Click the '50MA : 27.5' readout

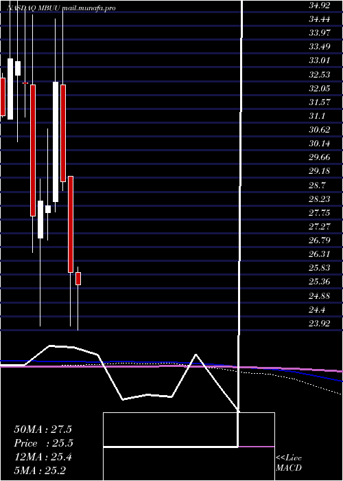(x=43, y=429)
